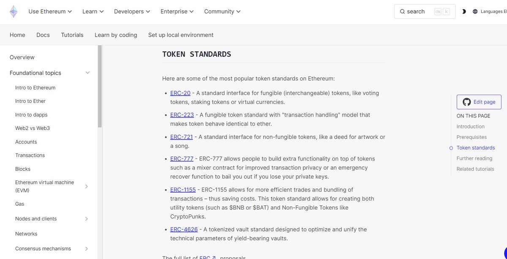The height and width of the screenshot is (259, 507).
Task: Open the ERC-777 link
Action: pyautogui.click(x=182, y=159)
